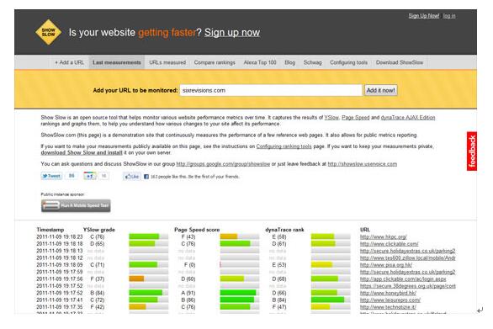Viewport: 493px width, 329px height.
Task: Click the Facebook Like button
Action: pos(132,177)
